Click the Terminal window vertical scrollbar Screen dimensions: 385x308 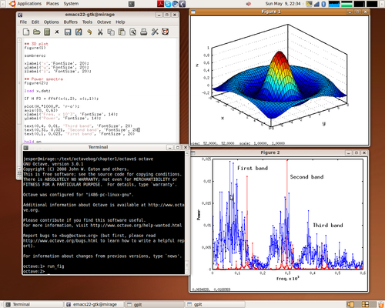tap(187, 213)
